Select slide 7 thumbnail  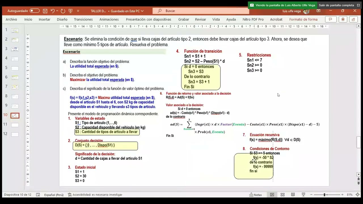coord(15,87)
